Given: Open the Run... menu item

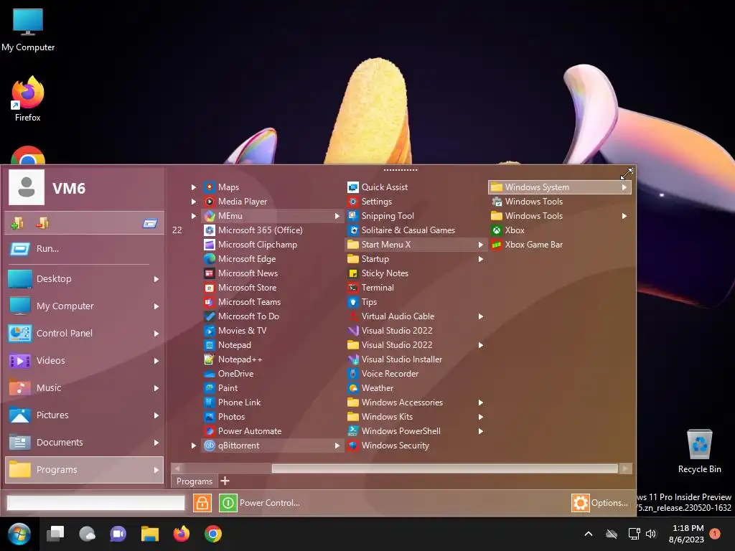Looking at the screenshot, I should tap(85, 249).
